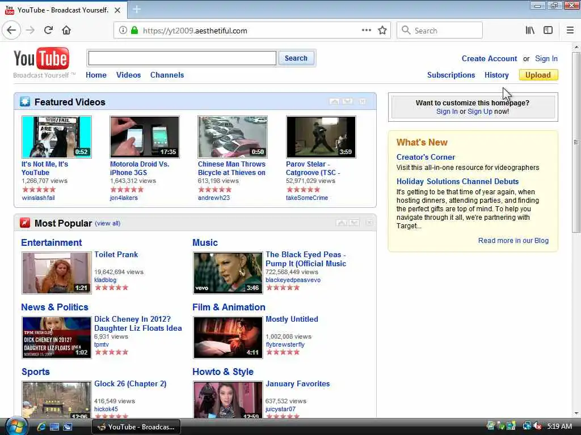Screen dimensions: 581x435
Task: Click the Featured Videos section icon
Action: [x=25, y=102]
